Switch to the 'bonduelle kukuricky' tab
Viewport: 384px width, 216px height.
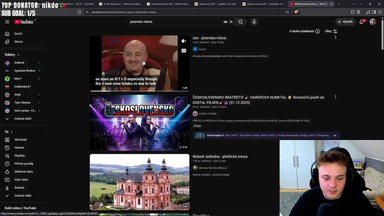tap(167, 4)
